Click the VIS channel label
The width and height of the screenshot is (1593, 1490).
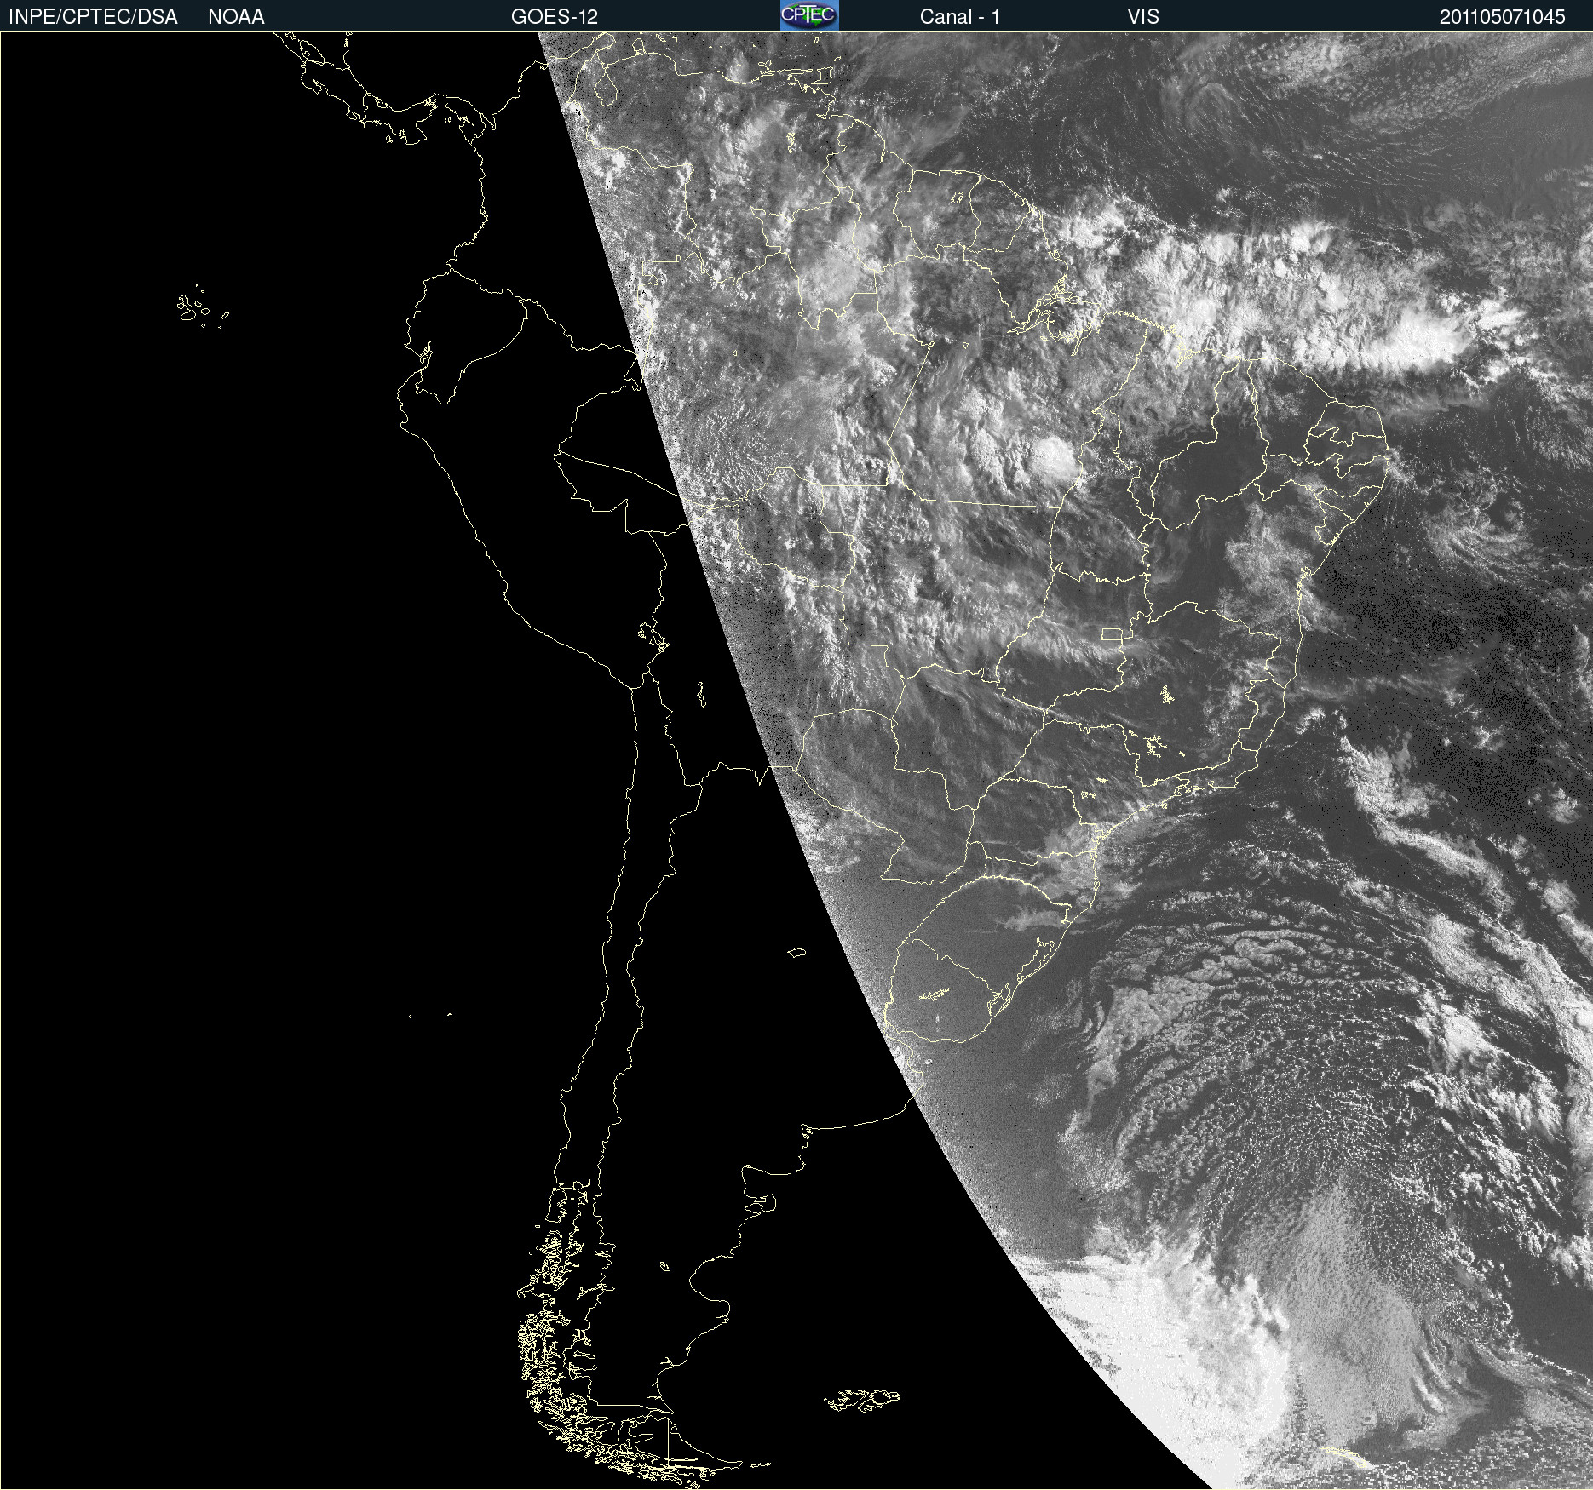[1143, 17]
